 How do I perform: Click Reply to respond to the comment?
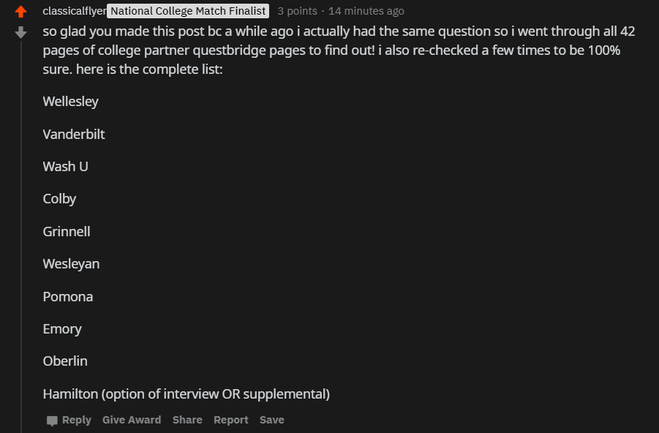coord(75,419)
